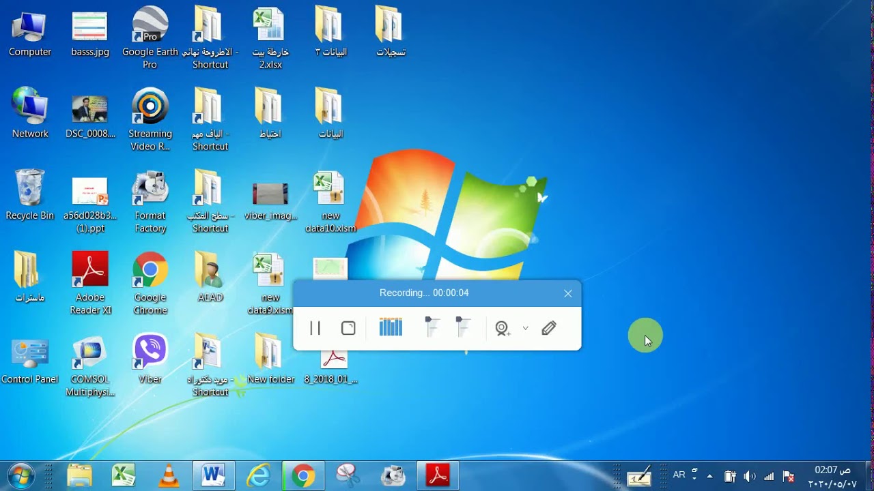The width and height of the screenshot is (874, 491).
Task: Open Excel from the taskbar
Action: (124, 475)
